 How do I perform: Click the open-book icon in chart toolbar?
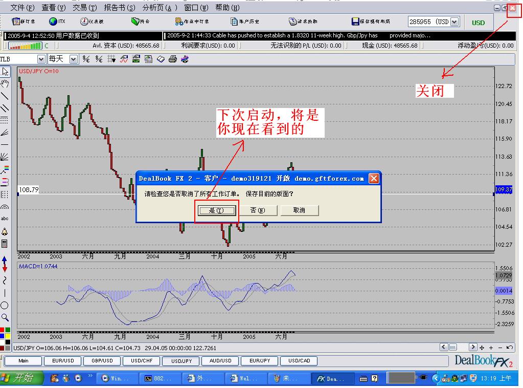coord(161,59)
